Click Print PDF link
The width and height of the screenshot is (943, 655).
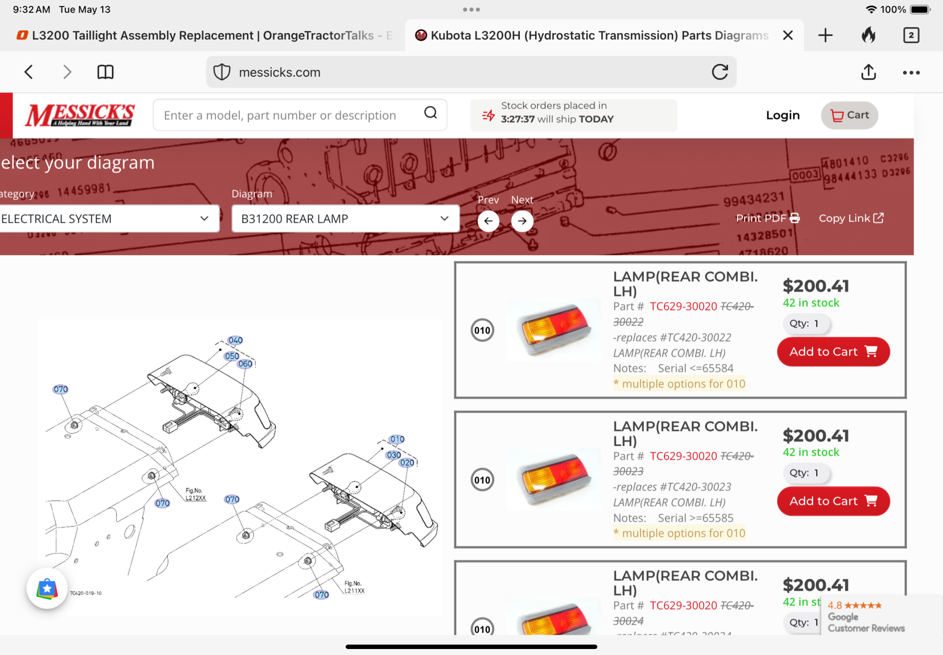(768, 218)
